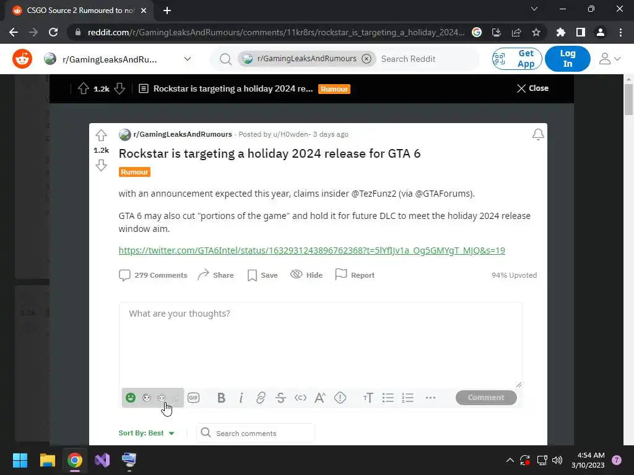The height and width of the screenshot is (475, 634).
Task: Open the u/H0wden- user profile link
Action: (292, 134)
